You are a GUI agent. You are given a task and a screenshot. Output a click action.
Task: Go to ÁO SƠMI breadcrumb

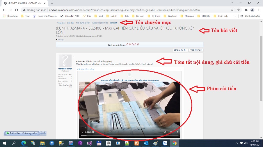[x=114, y=23]
